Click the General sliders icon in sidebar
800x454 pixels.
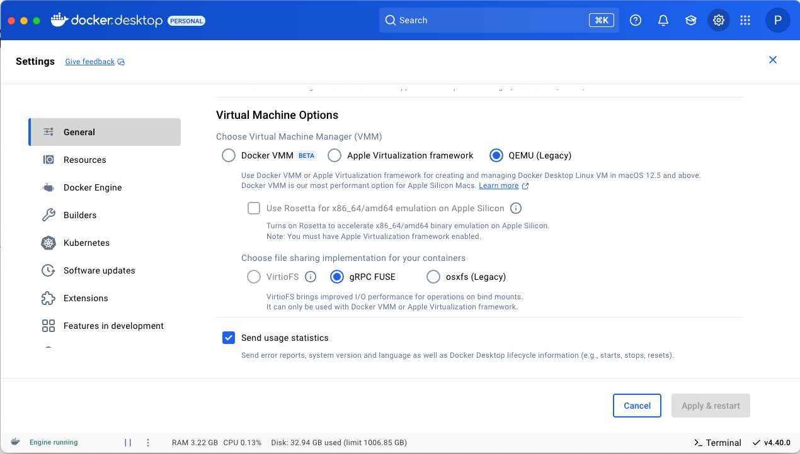49,132
